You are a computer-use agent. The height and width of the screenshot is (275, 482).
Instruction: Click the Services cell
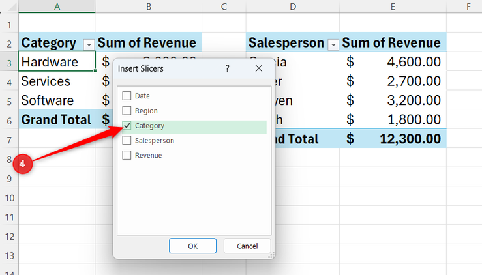coord(57,81)
